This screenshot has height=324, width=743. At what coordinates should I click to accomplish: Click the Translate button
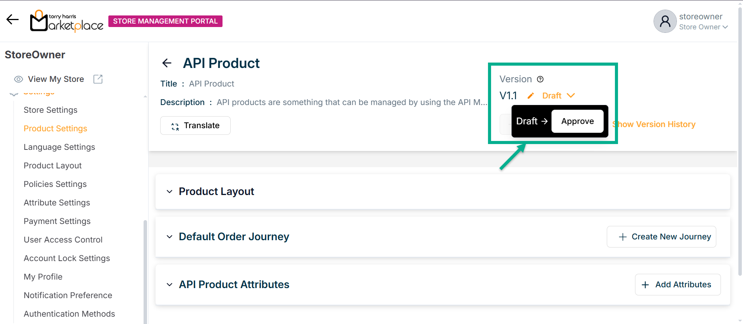(x=195, y=126)
